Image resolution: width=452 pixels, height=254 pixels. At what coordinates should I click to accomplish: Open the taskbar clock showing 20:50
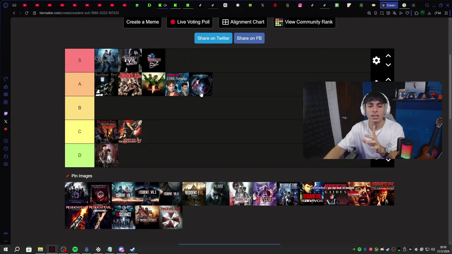tap(443, 249)
